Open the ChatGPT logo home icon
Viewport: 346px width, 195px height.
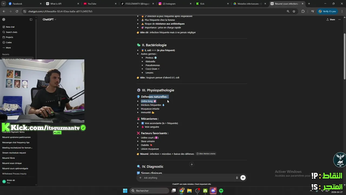[4, 19]
